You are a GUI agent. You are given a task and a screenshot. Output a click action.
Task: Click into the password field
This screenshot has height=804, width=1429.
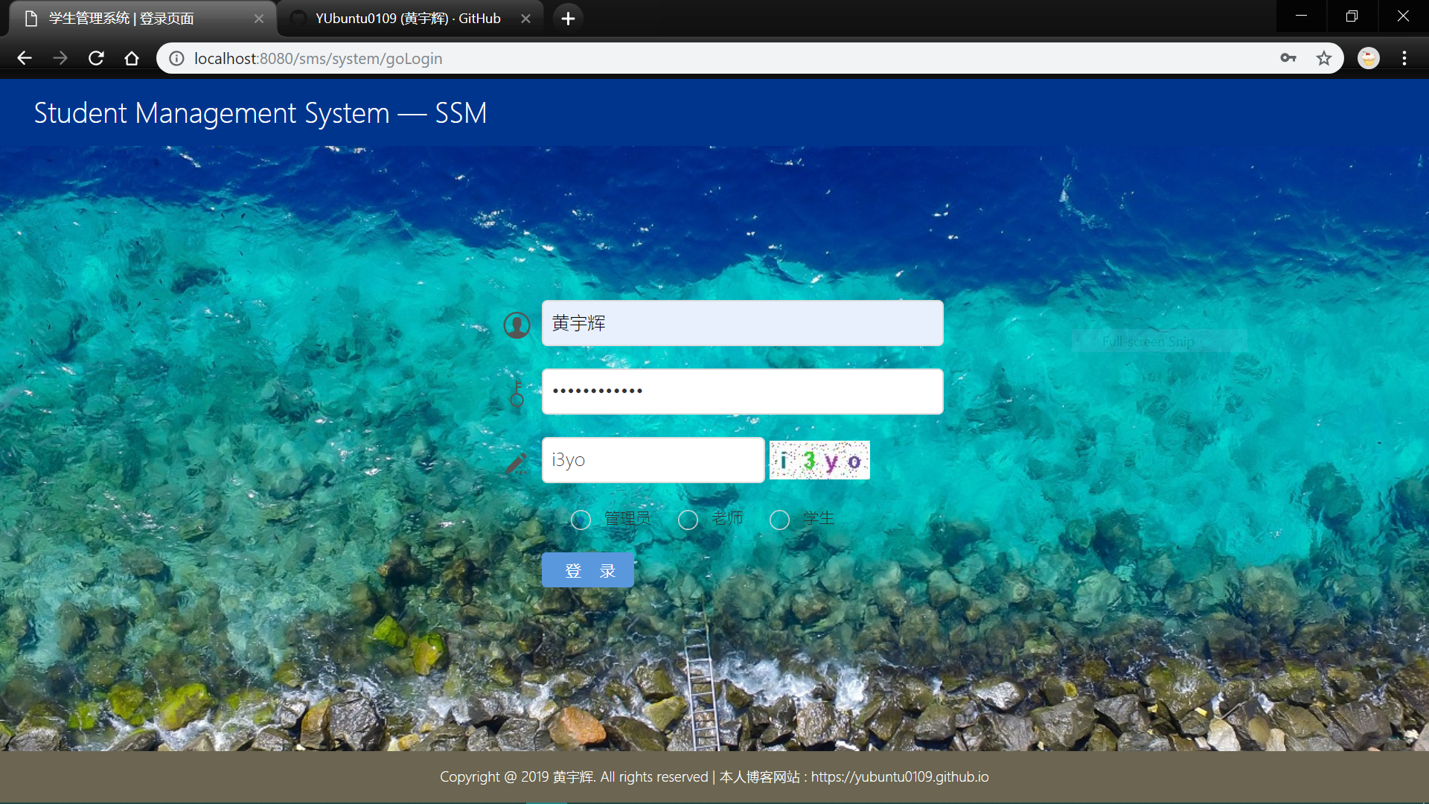click(742, 392)
